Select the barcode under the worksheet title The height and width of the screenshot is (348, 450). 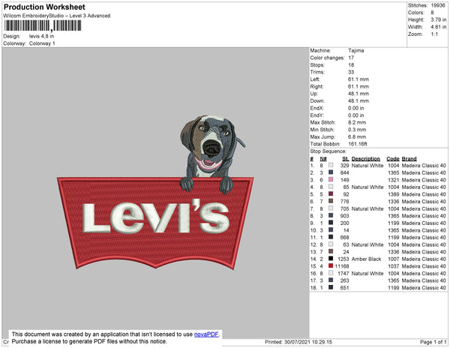coord(43,25)
